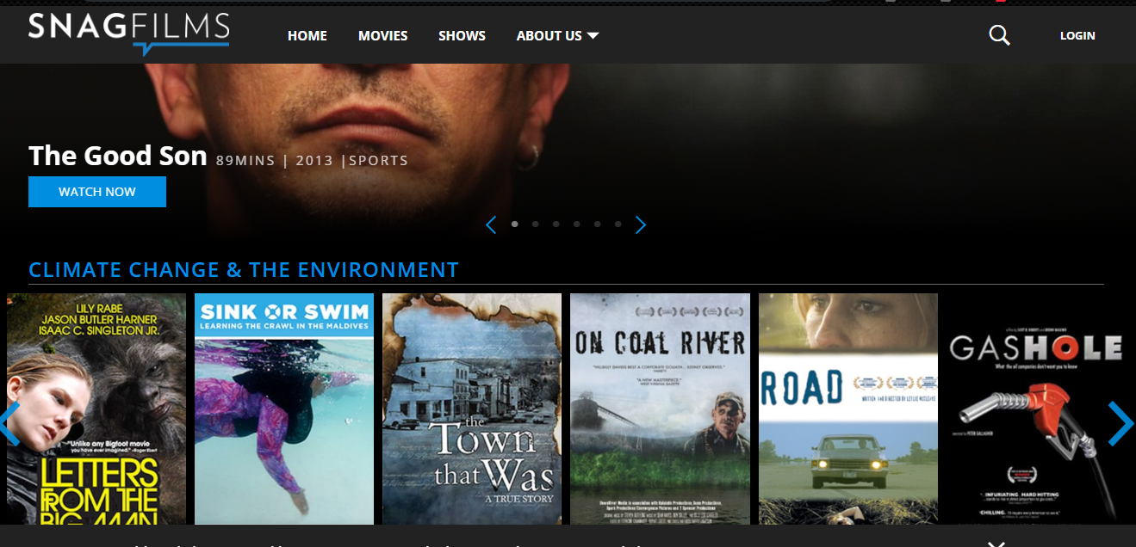This screenshot has width=1136, height=547.
Task: Select the fifth carousel dot
Action: tap(598, 224)
